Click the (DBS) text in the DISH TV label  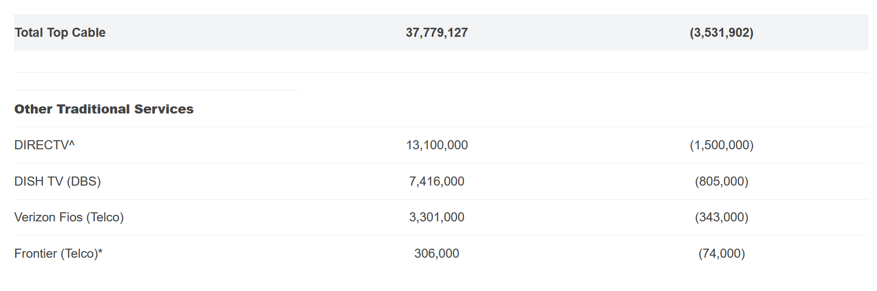coord(84,182)
